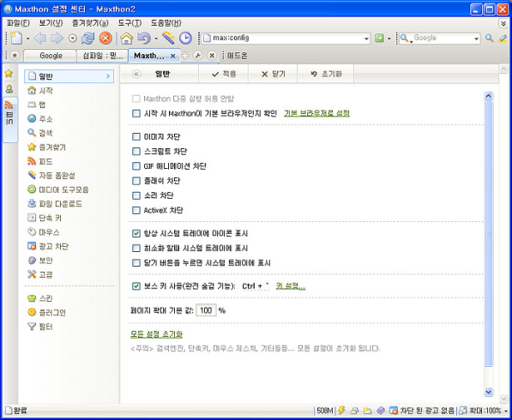The image size is (512, 420).
Task: Click the 모든 설정 초기화 link
Action: coord(156,334)
